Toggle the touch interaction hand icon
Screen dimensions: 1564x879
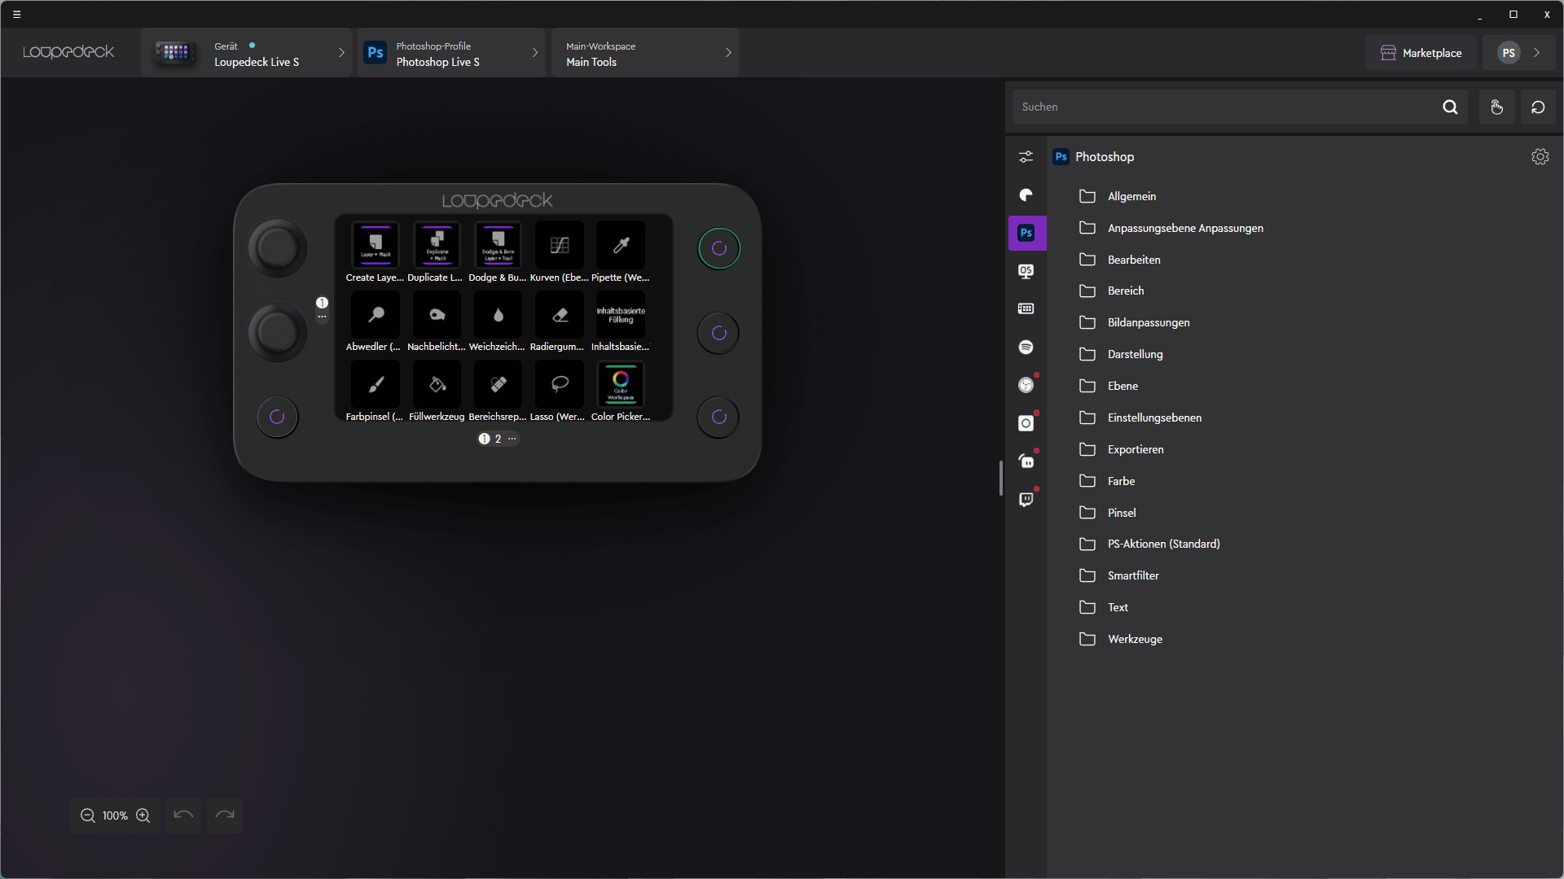click(1496, 107)
